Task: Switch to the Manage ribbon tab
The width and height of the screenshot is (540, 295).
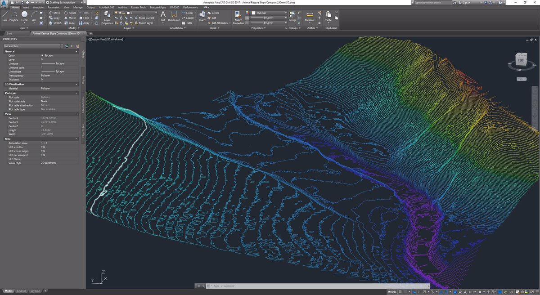Action: point(78,7)
